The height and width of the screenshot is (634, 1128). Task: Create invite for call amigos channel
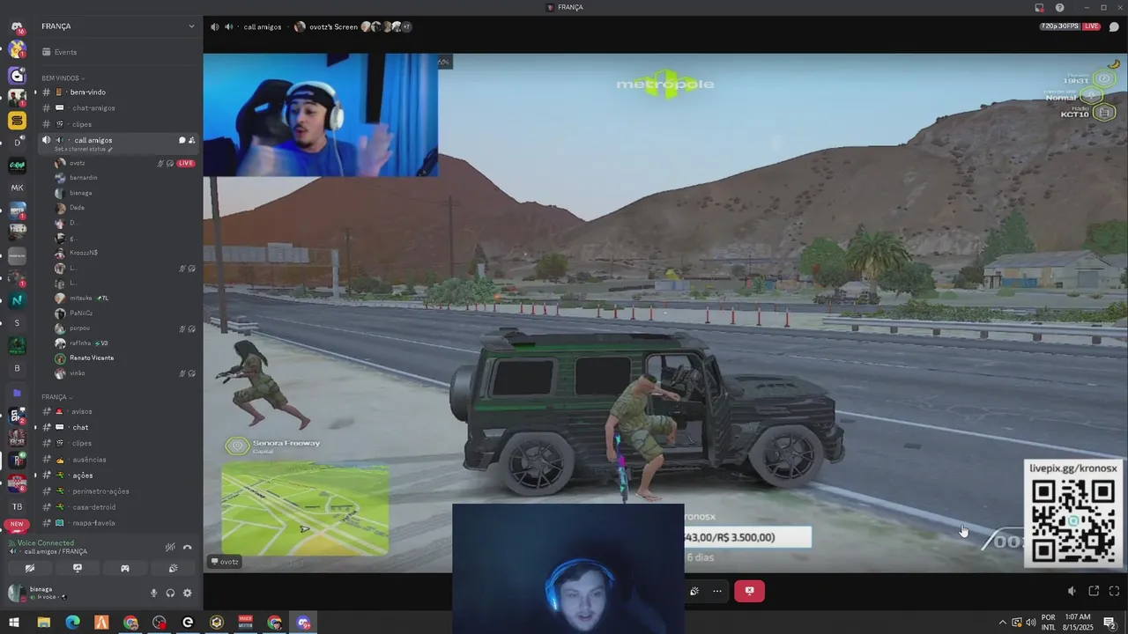[192, 140]
